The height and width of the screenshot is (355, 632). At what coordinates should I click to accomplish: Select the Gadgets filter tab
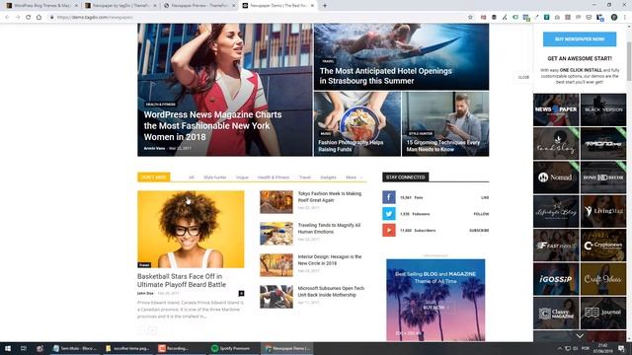point(328,177)
